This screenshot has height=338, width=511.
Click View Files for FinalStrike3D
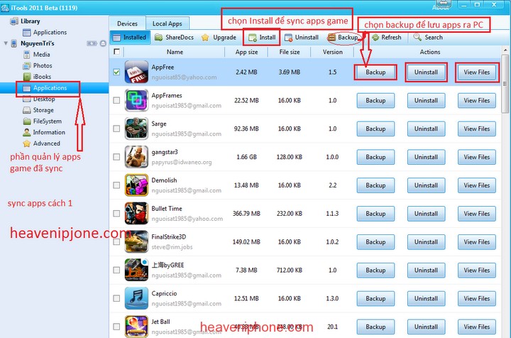pyautogui.click(x=477, y=242)
